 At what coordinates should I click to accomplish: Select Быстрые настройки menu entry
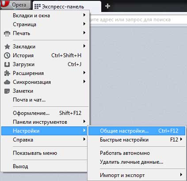[137, 140]
